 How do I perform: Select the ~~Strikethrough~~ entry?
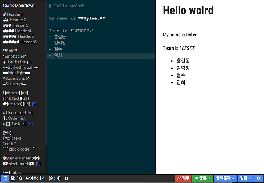point(21,68)
